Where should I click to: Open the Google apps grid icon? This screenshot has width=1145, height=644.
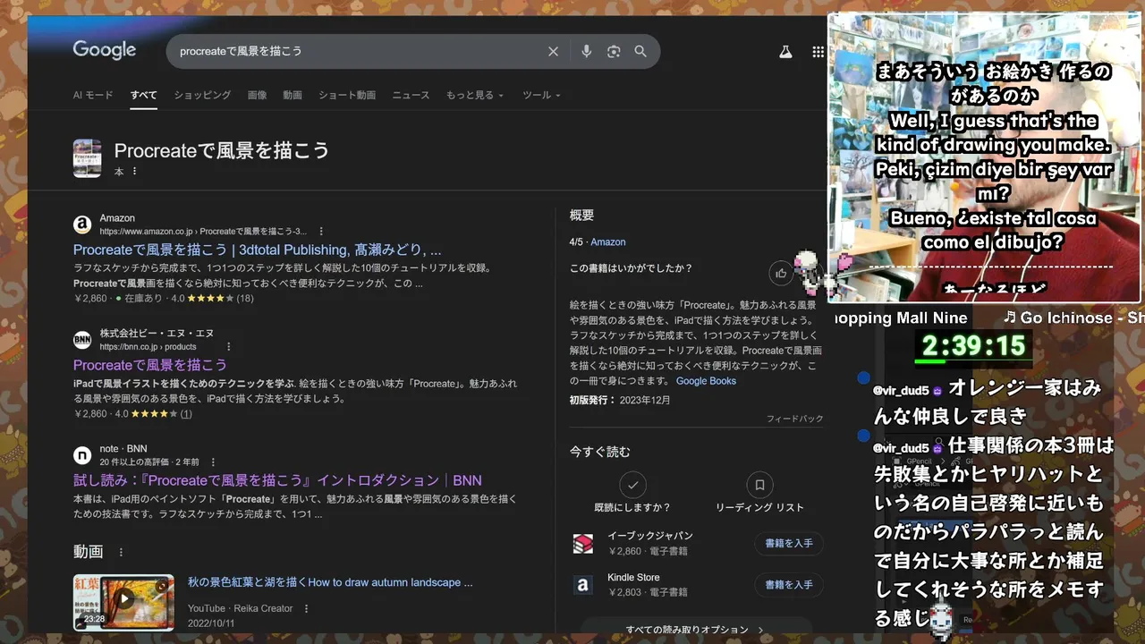[818, 52]
